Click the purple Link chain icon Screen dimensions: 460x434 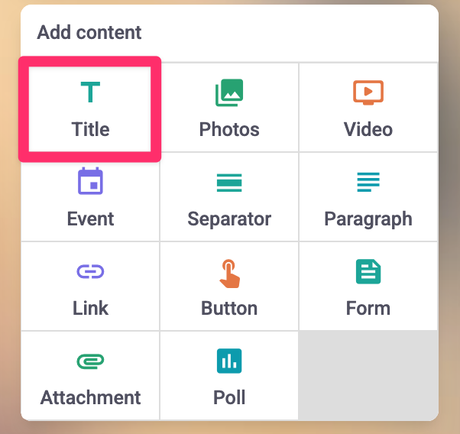[90, 271]
